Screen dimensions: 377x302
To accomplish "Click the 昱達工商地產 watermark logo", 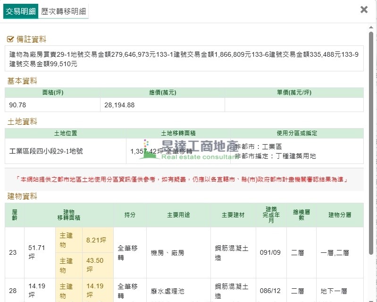I will coord(189,150).
